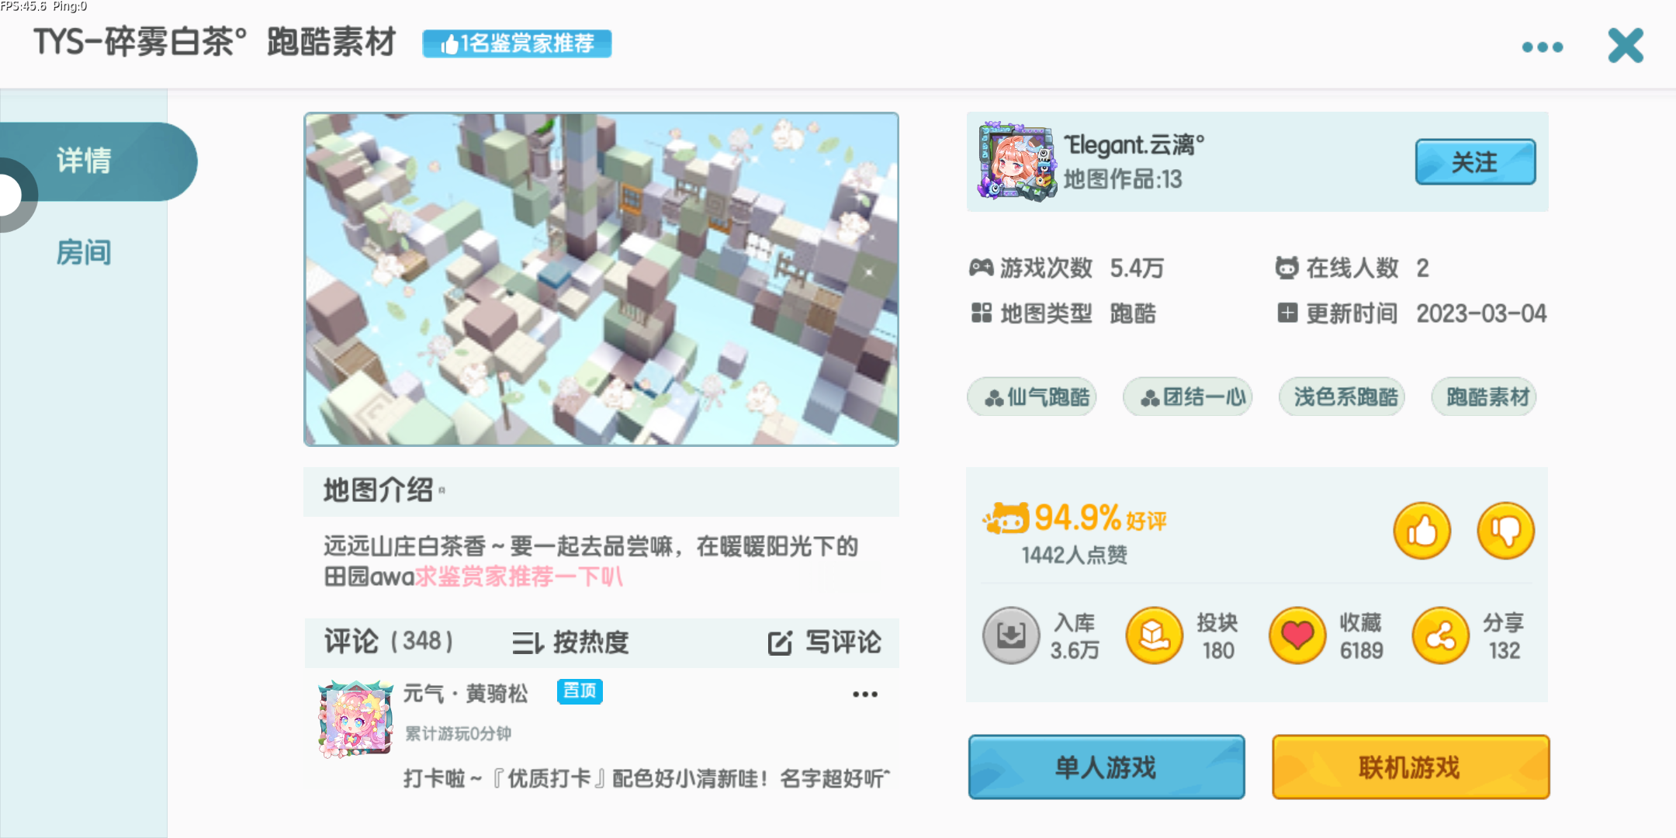Write a comment with 写评论
Screen dimensions: 1676x838
pyautogui.click(x=824, y=642)
